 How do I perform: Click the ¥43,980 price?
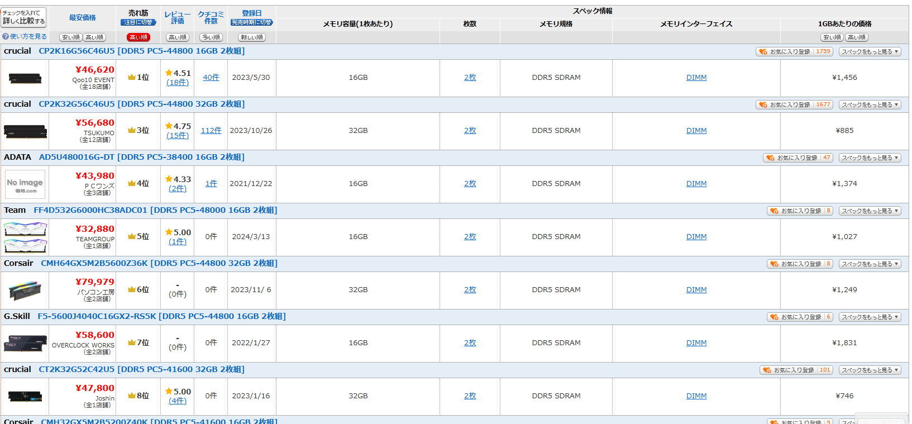(95, 176)
